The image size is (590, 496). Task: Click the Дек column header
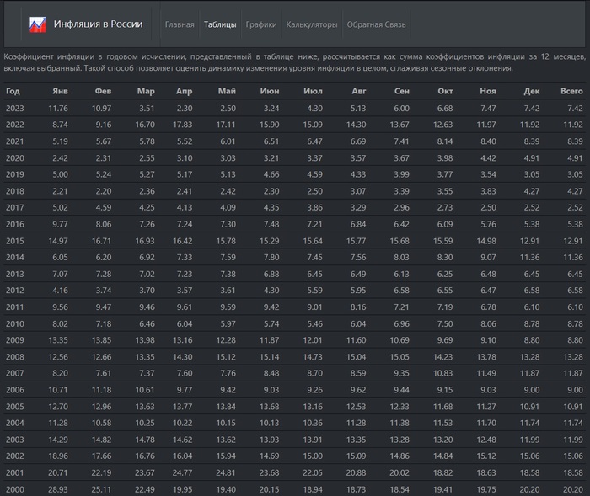(x=531, y=91)
